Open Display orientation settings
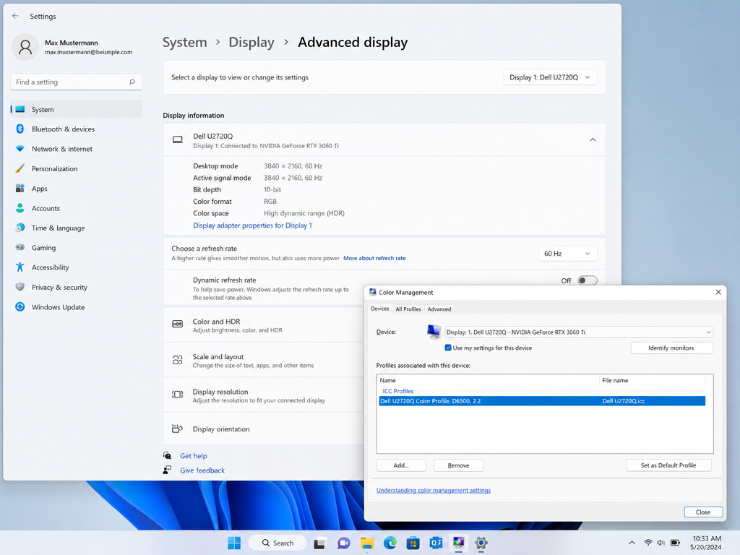The width and height of the screenshot is (740, 555). pyautogui.click(x=263, y=429)
